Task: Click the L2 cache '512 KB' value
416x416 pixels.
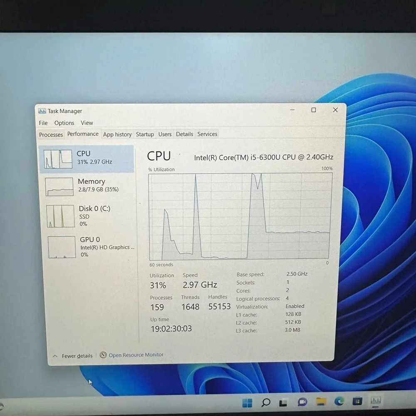Action: click(x=293, y=322)
